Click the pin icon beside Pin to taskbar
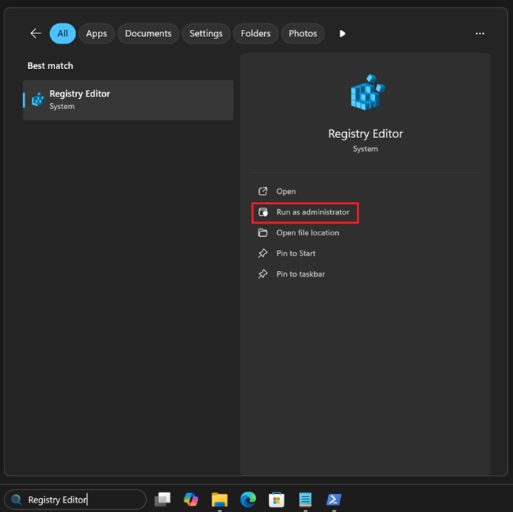The height and width of the screenshot is (512, 513). point(263,274)
